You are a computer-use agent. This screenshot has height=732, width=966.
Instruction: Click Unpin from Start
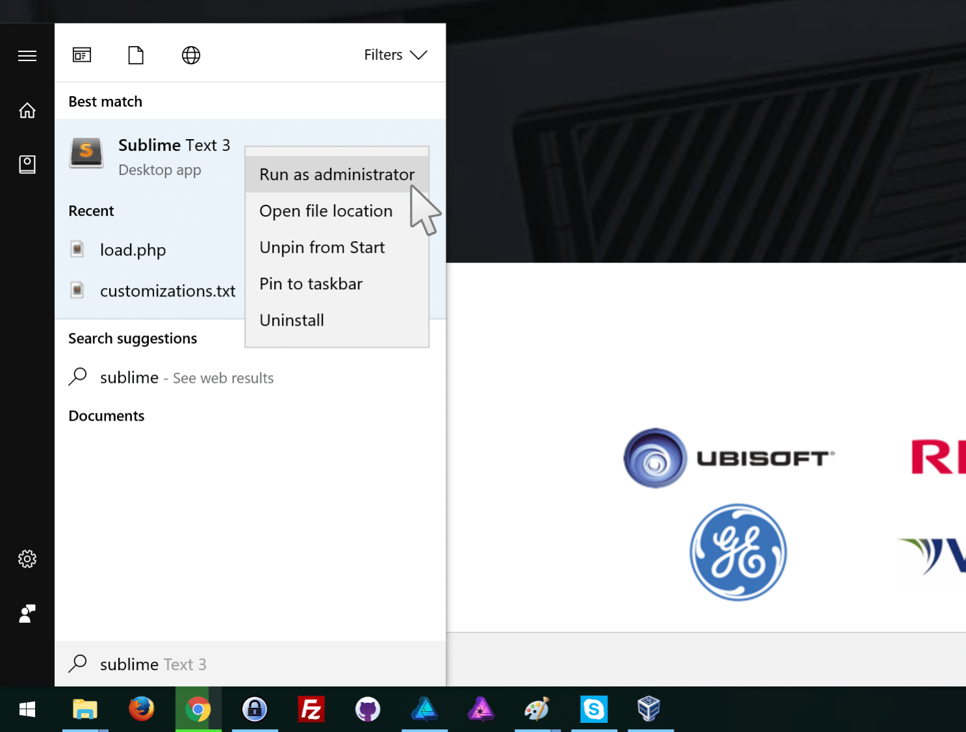tap(322, 247)
